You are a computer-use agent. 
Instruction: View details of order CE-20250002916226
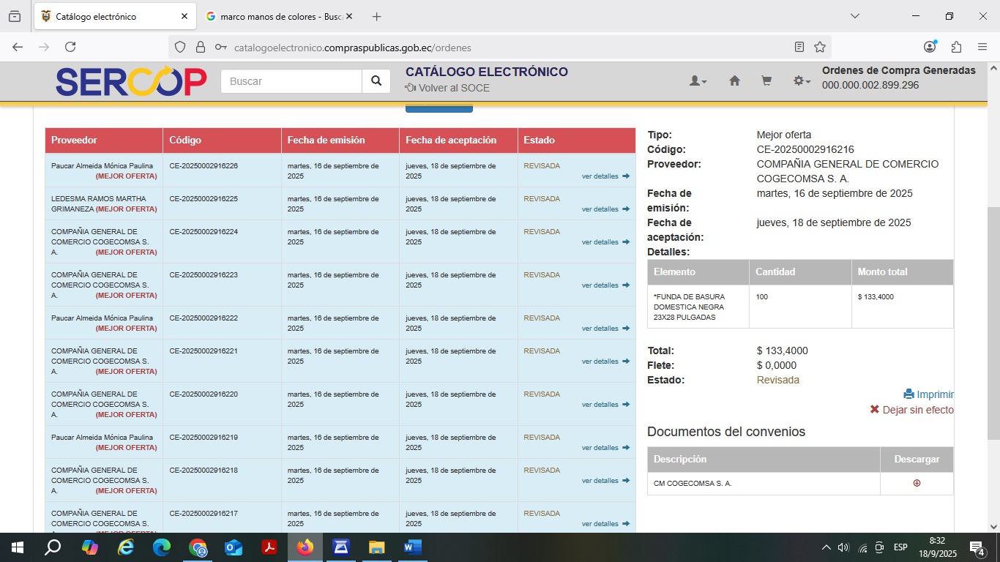click(605, 176)
